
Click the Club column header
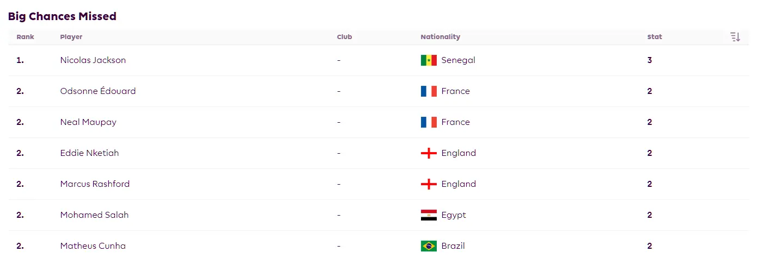[344, 37]
